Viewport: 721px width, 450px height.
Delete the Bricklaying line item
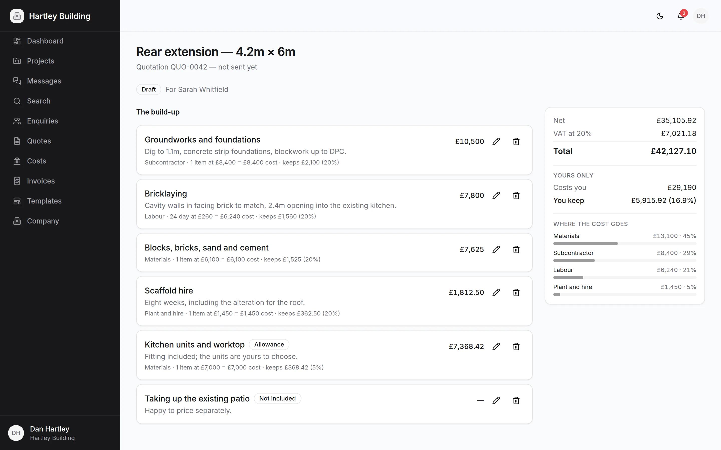click(516, 195)
